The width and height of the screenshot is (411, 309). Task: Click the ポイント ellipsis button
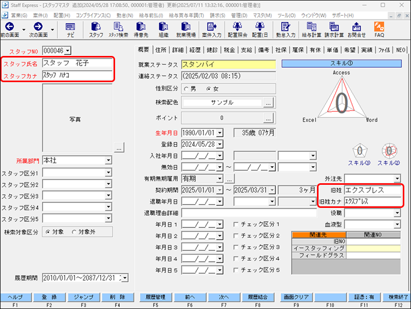[268, 118]
